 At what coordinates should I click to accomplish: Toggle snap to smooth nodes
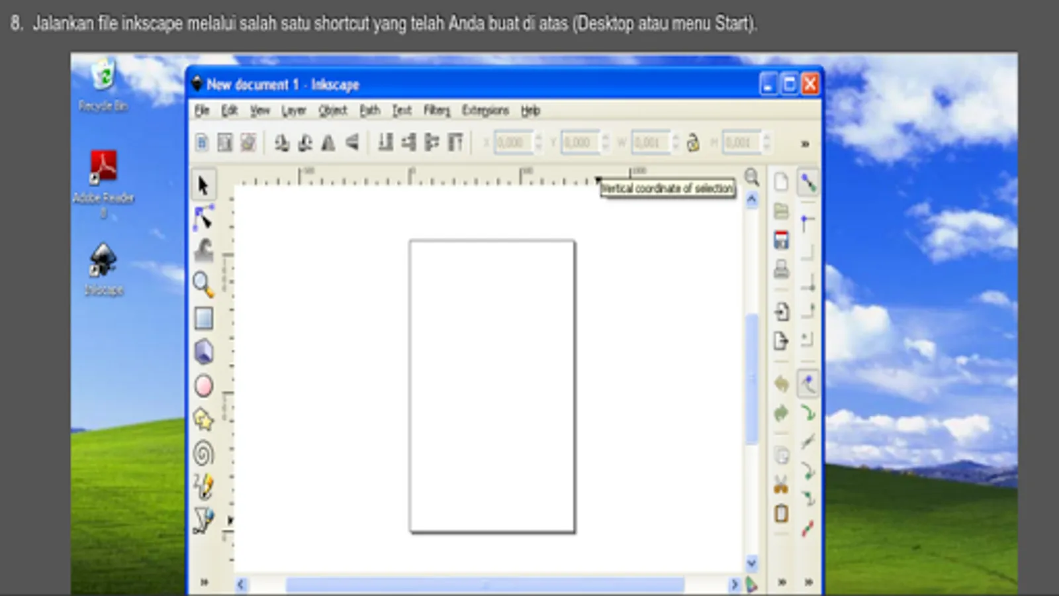tap(807, 499)
